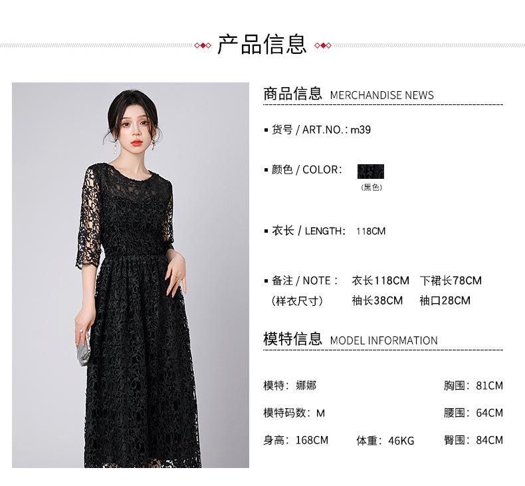Click the 袖长38CM measurement

[x=377, y=301]
